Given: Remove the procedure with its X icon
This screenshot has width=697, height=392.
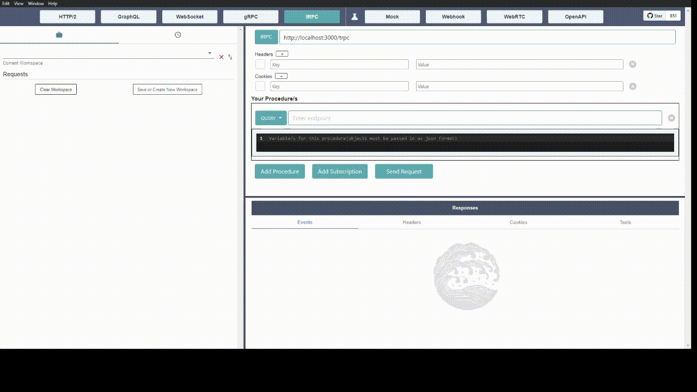Looking at the screenshot, I should (671, 118).
